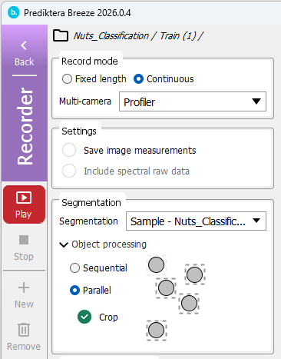
Task: Click the Train (1) breadcrumb link
Action: point(178,36)
